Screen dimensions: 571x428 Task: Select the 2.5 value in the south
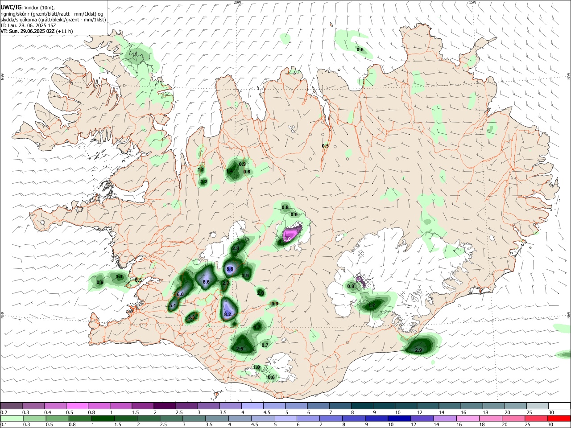pos(240,349)
